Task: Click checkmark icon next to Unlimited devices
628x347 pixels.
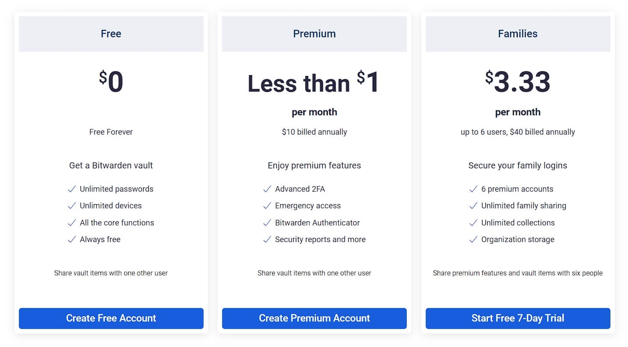Action: (72, 206)
